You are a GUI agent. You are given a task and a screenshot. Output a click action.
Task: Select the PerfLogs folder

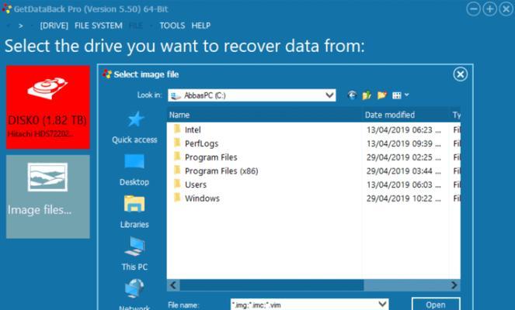coord(201,143)
